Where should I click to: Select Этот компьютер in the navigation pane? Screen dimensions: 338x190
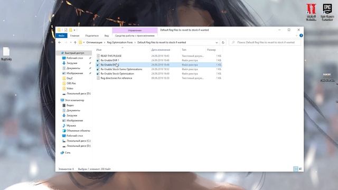(74, 100)
